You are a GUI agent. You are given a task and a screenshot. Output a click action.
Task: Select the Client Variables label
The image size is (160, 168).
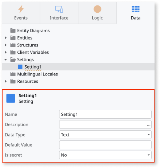pyautogui.click(x=33, y=52)
